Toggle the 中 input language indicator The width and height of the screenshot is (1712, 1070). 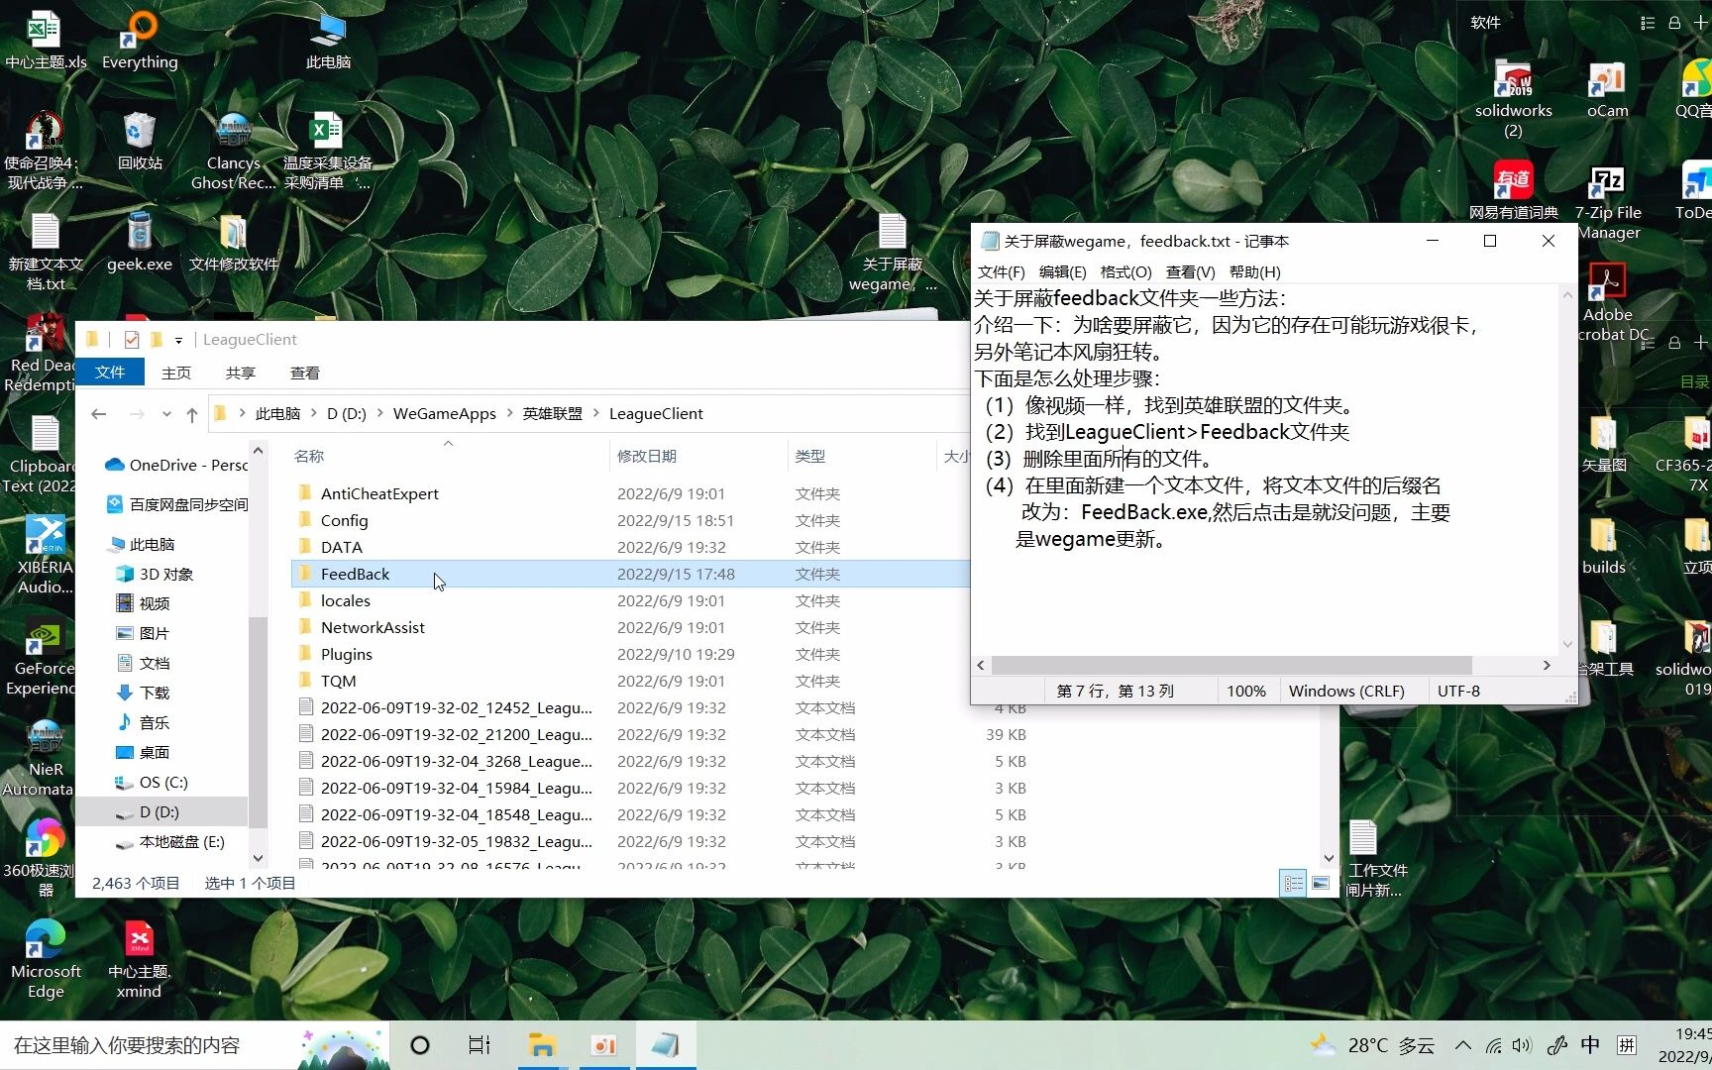coord(1590,1045)
